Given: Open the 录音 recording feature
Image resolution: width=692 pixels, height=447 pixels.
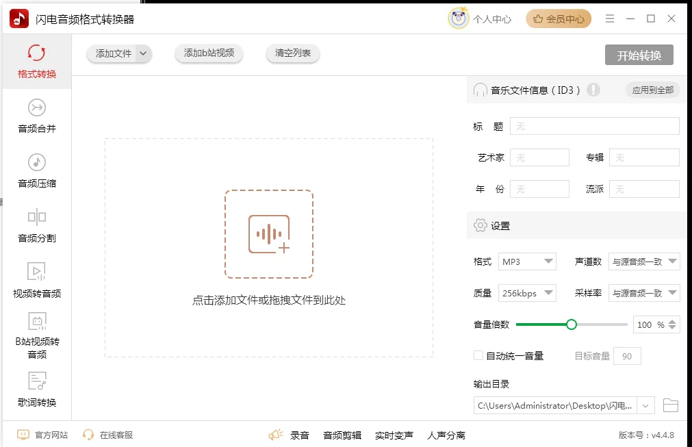Looking at the screenshot, I should coord(300,435).
